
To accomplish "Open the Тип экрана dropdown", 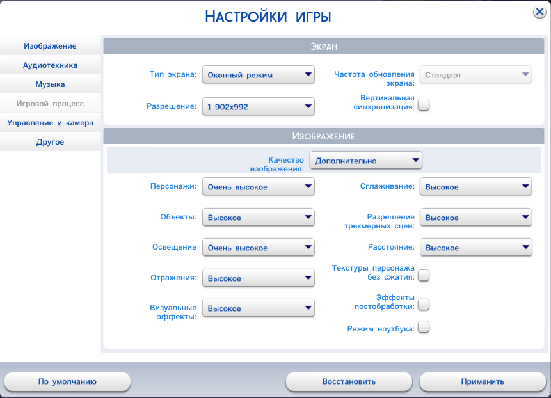I will click(x=259, y=74).
